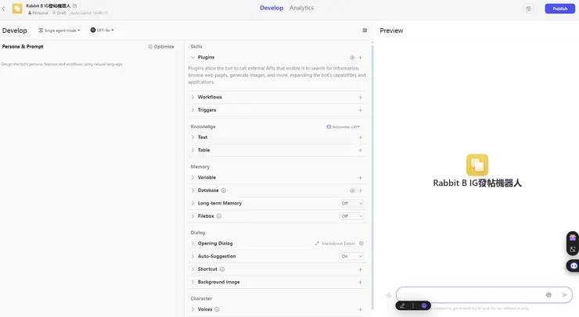Image resolution: width=579 pixels, height=317 pixels.
Task: Click the Publish button
Action: 559,9
